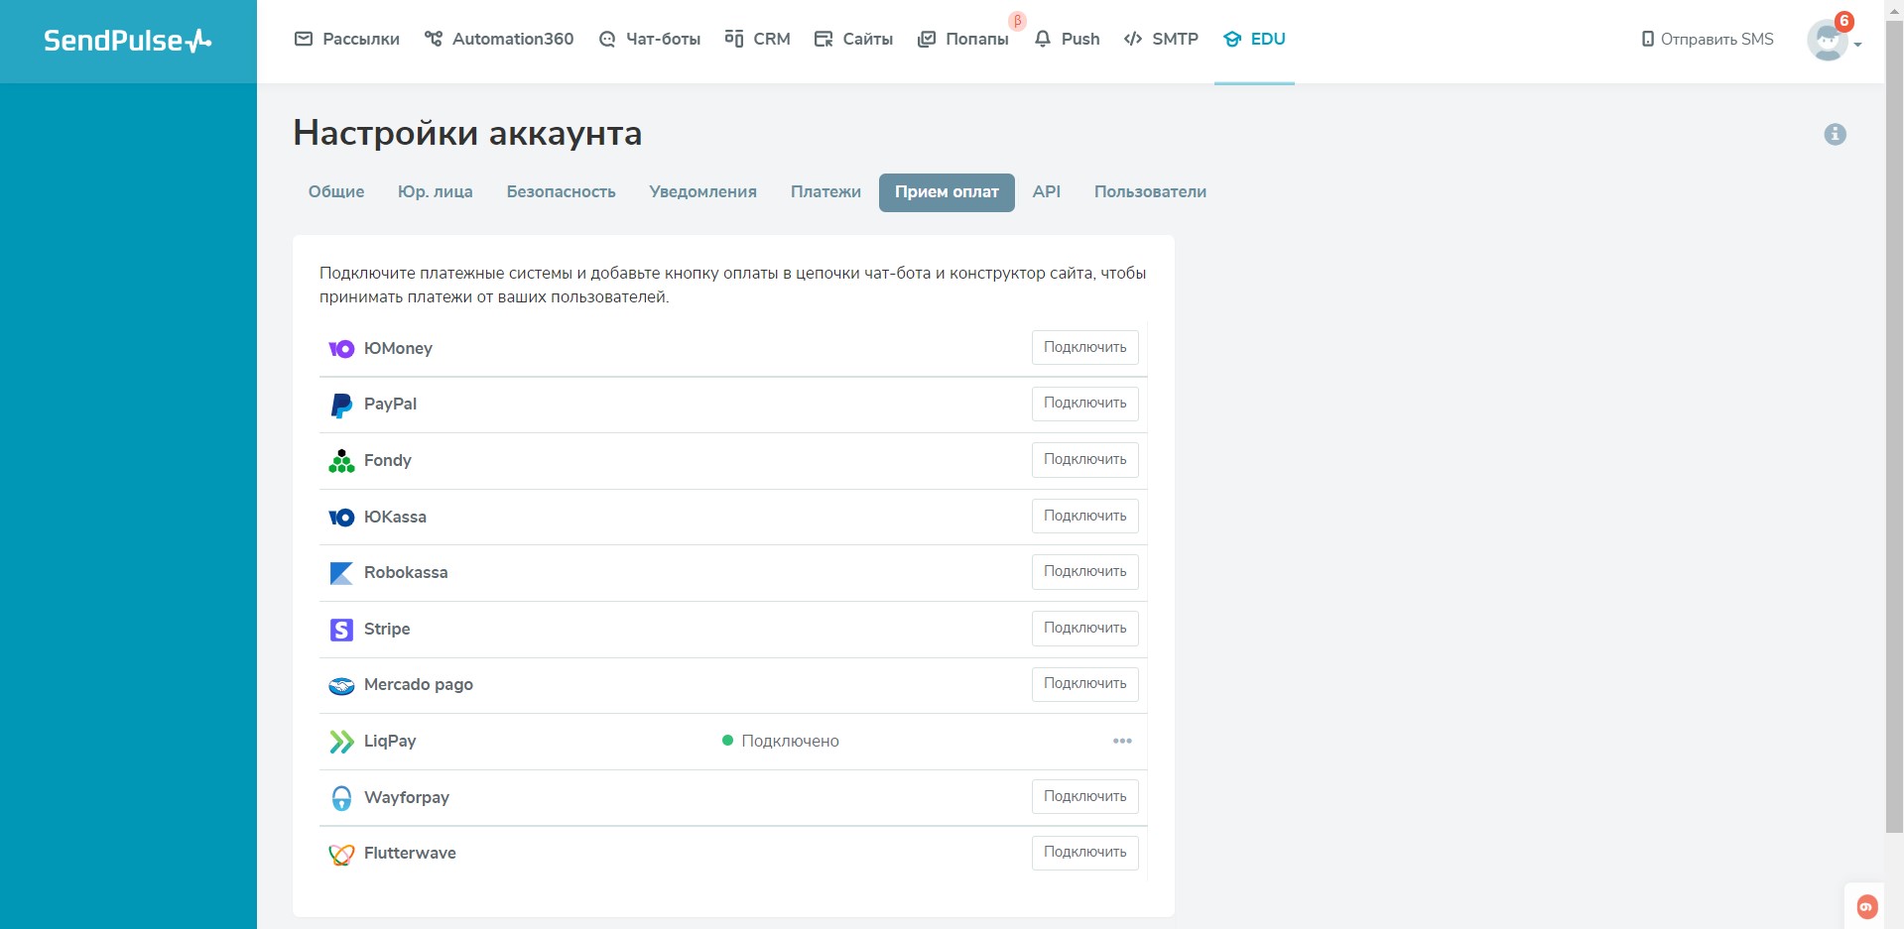Switch to the Уведомления tab
Viewport: 1904px width, 929px height.
click(x=703, y=192)
